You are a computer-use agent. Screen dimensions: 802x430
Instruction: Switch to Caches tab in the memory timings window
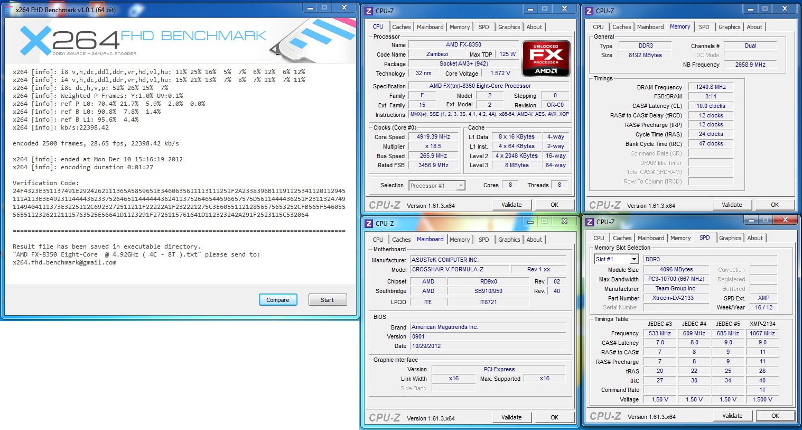point(622,27)
